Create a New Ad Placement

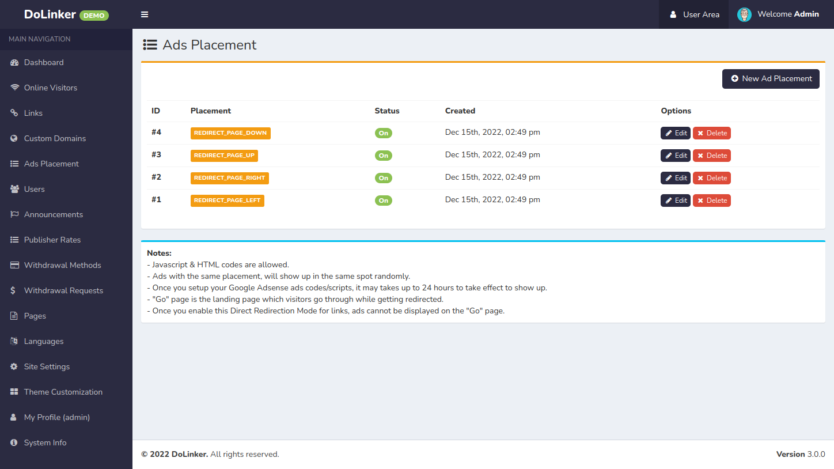point(771,78)
